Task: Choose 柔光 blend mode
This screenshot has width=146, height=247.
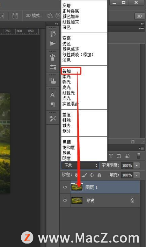Action: point(67,77)
